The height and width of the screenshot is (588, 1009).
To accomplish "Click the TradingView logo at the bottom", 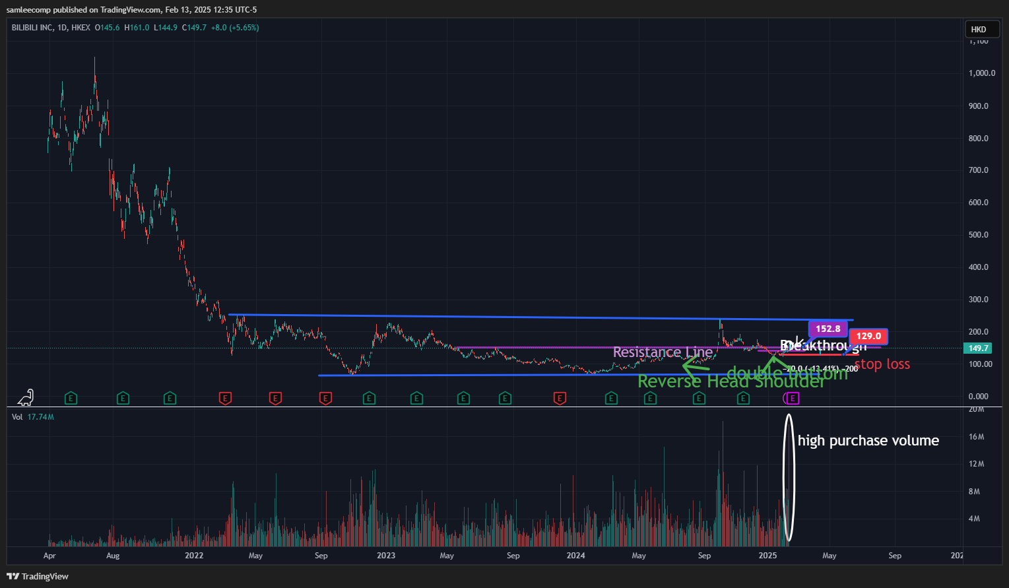I will (x=38, y=576).
